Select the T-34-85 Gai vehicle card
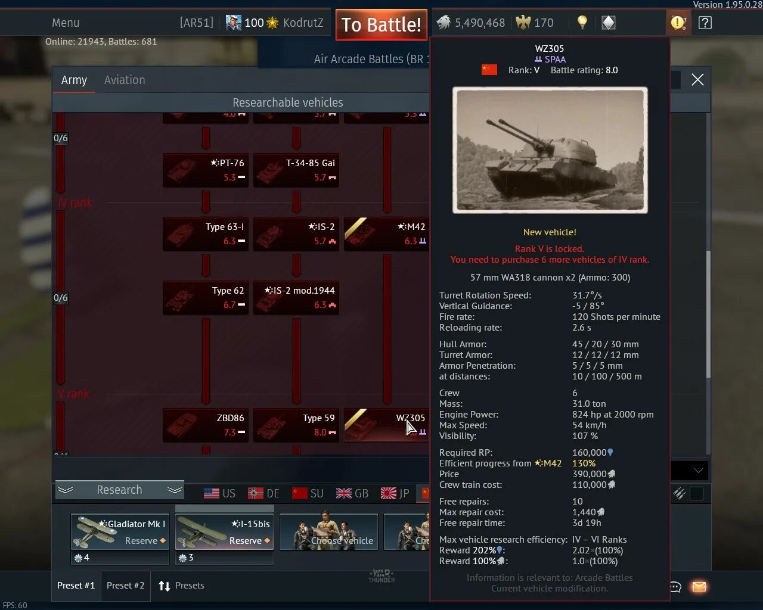The width and height of the screenshot is (763, 610). coord(296,170)
